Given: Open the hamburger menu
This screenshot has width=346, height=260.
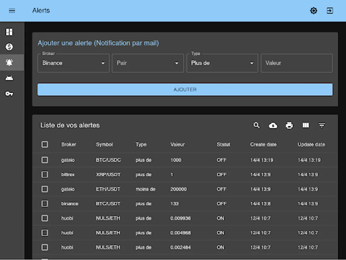Looking at the screenshot, I should (12, 11).
